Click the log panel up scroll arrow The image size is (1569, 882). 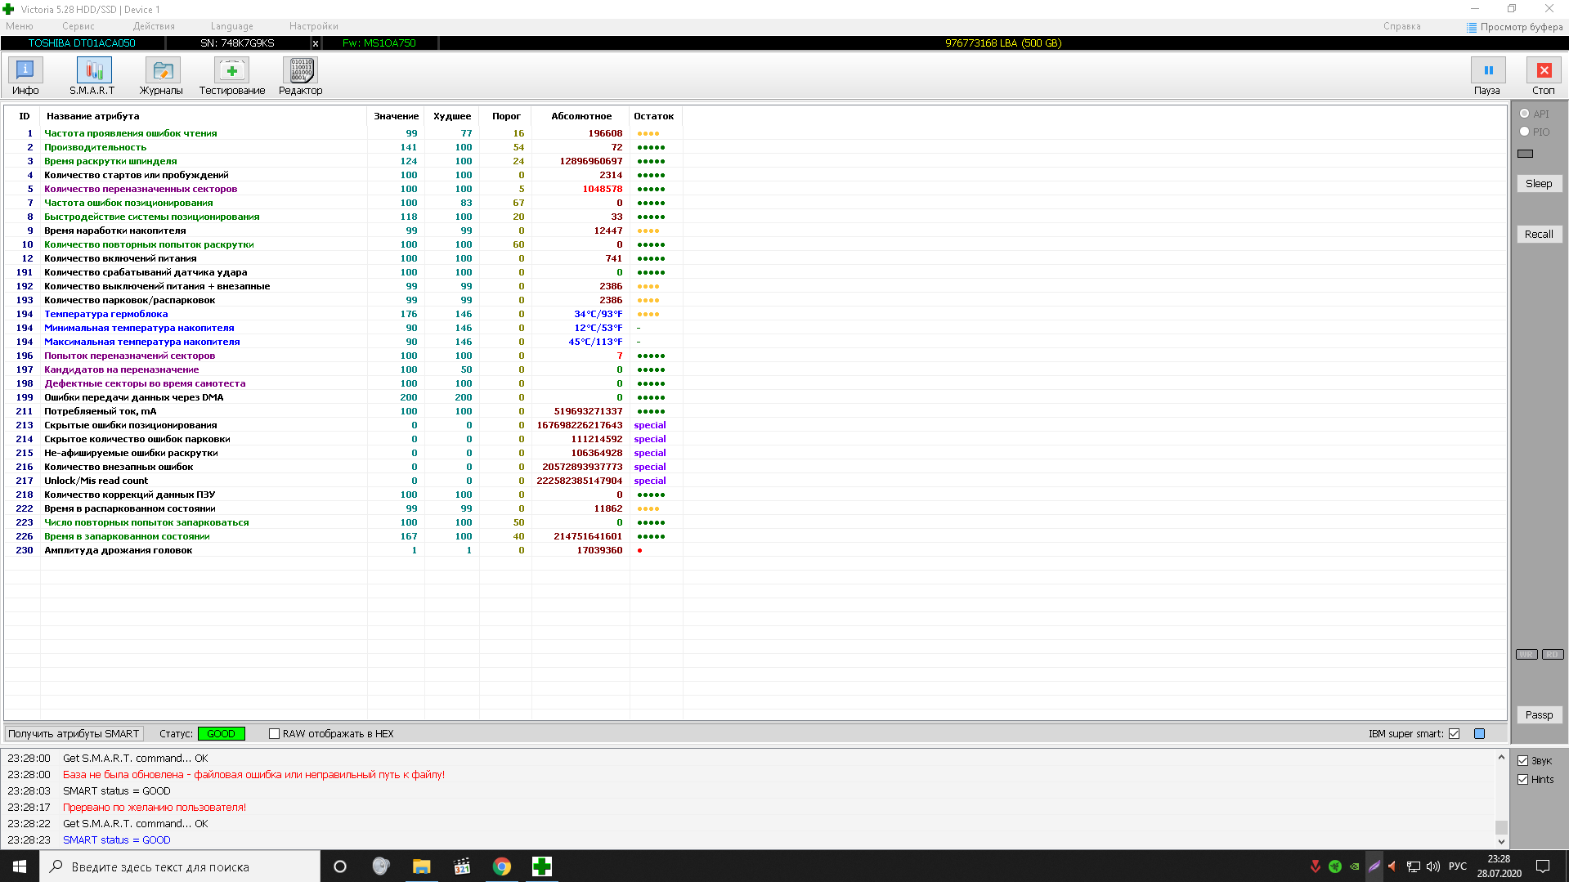pos(1501,758)
